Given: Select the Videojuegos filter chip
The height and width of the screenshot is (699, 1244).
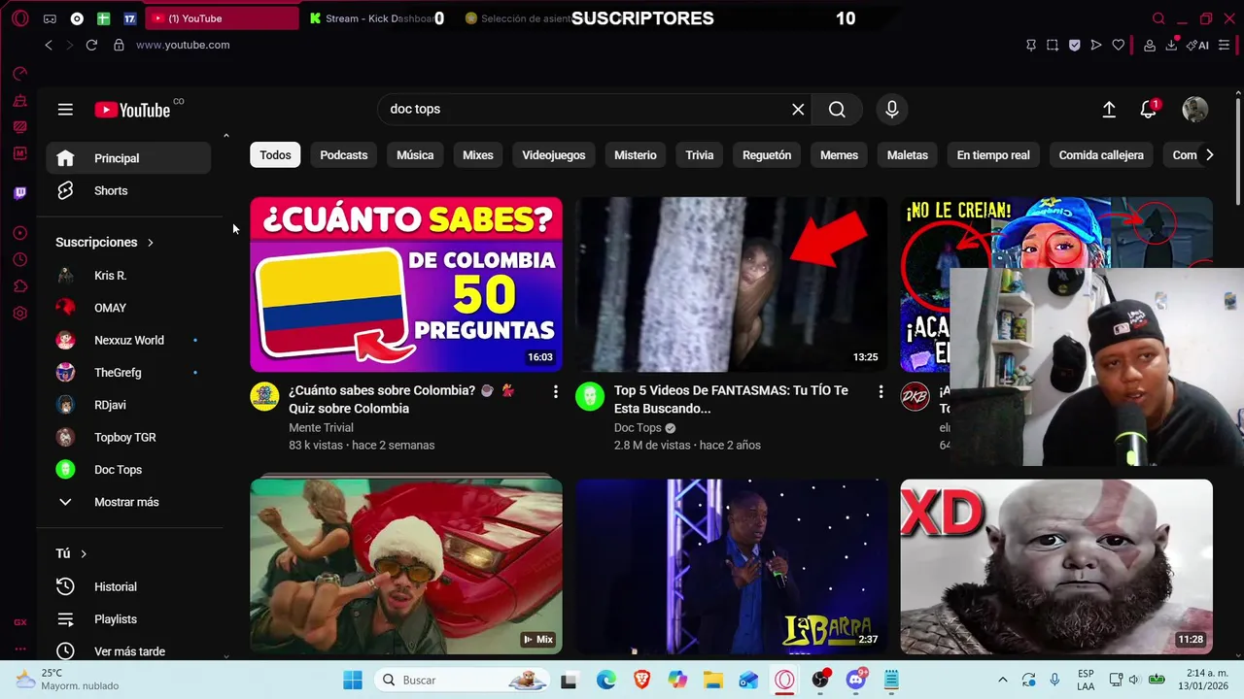Looking at the screenshot, I should tap(554, 155).
